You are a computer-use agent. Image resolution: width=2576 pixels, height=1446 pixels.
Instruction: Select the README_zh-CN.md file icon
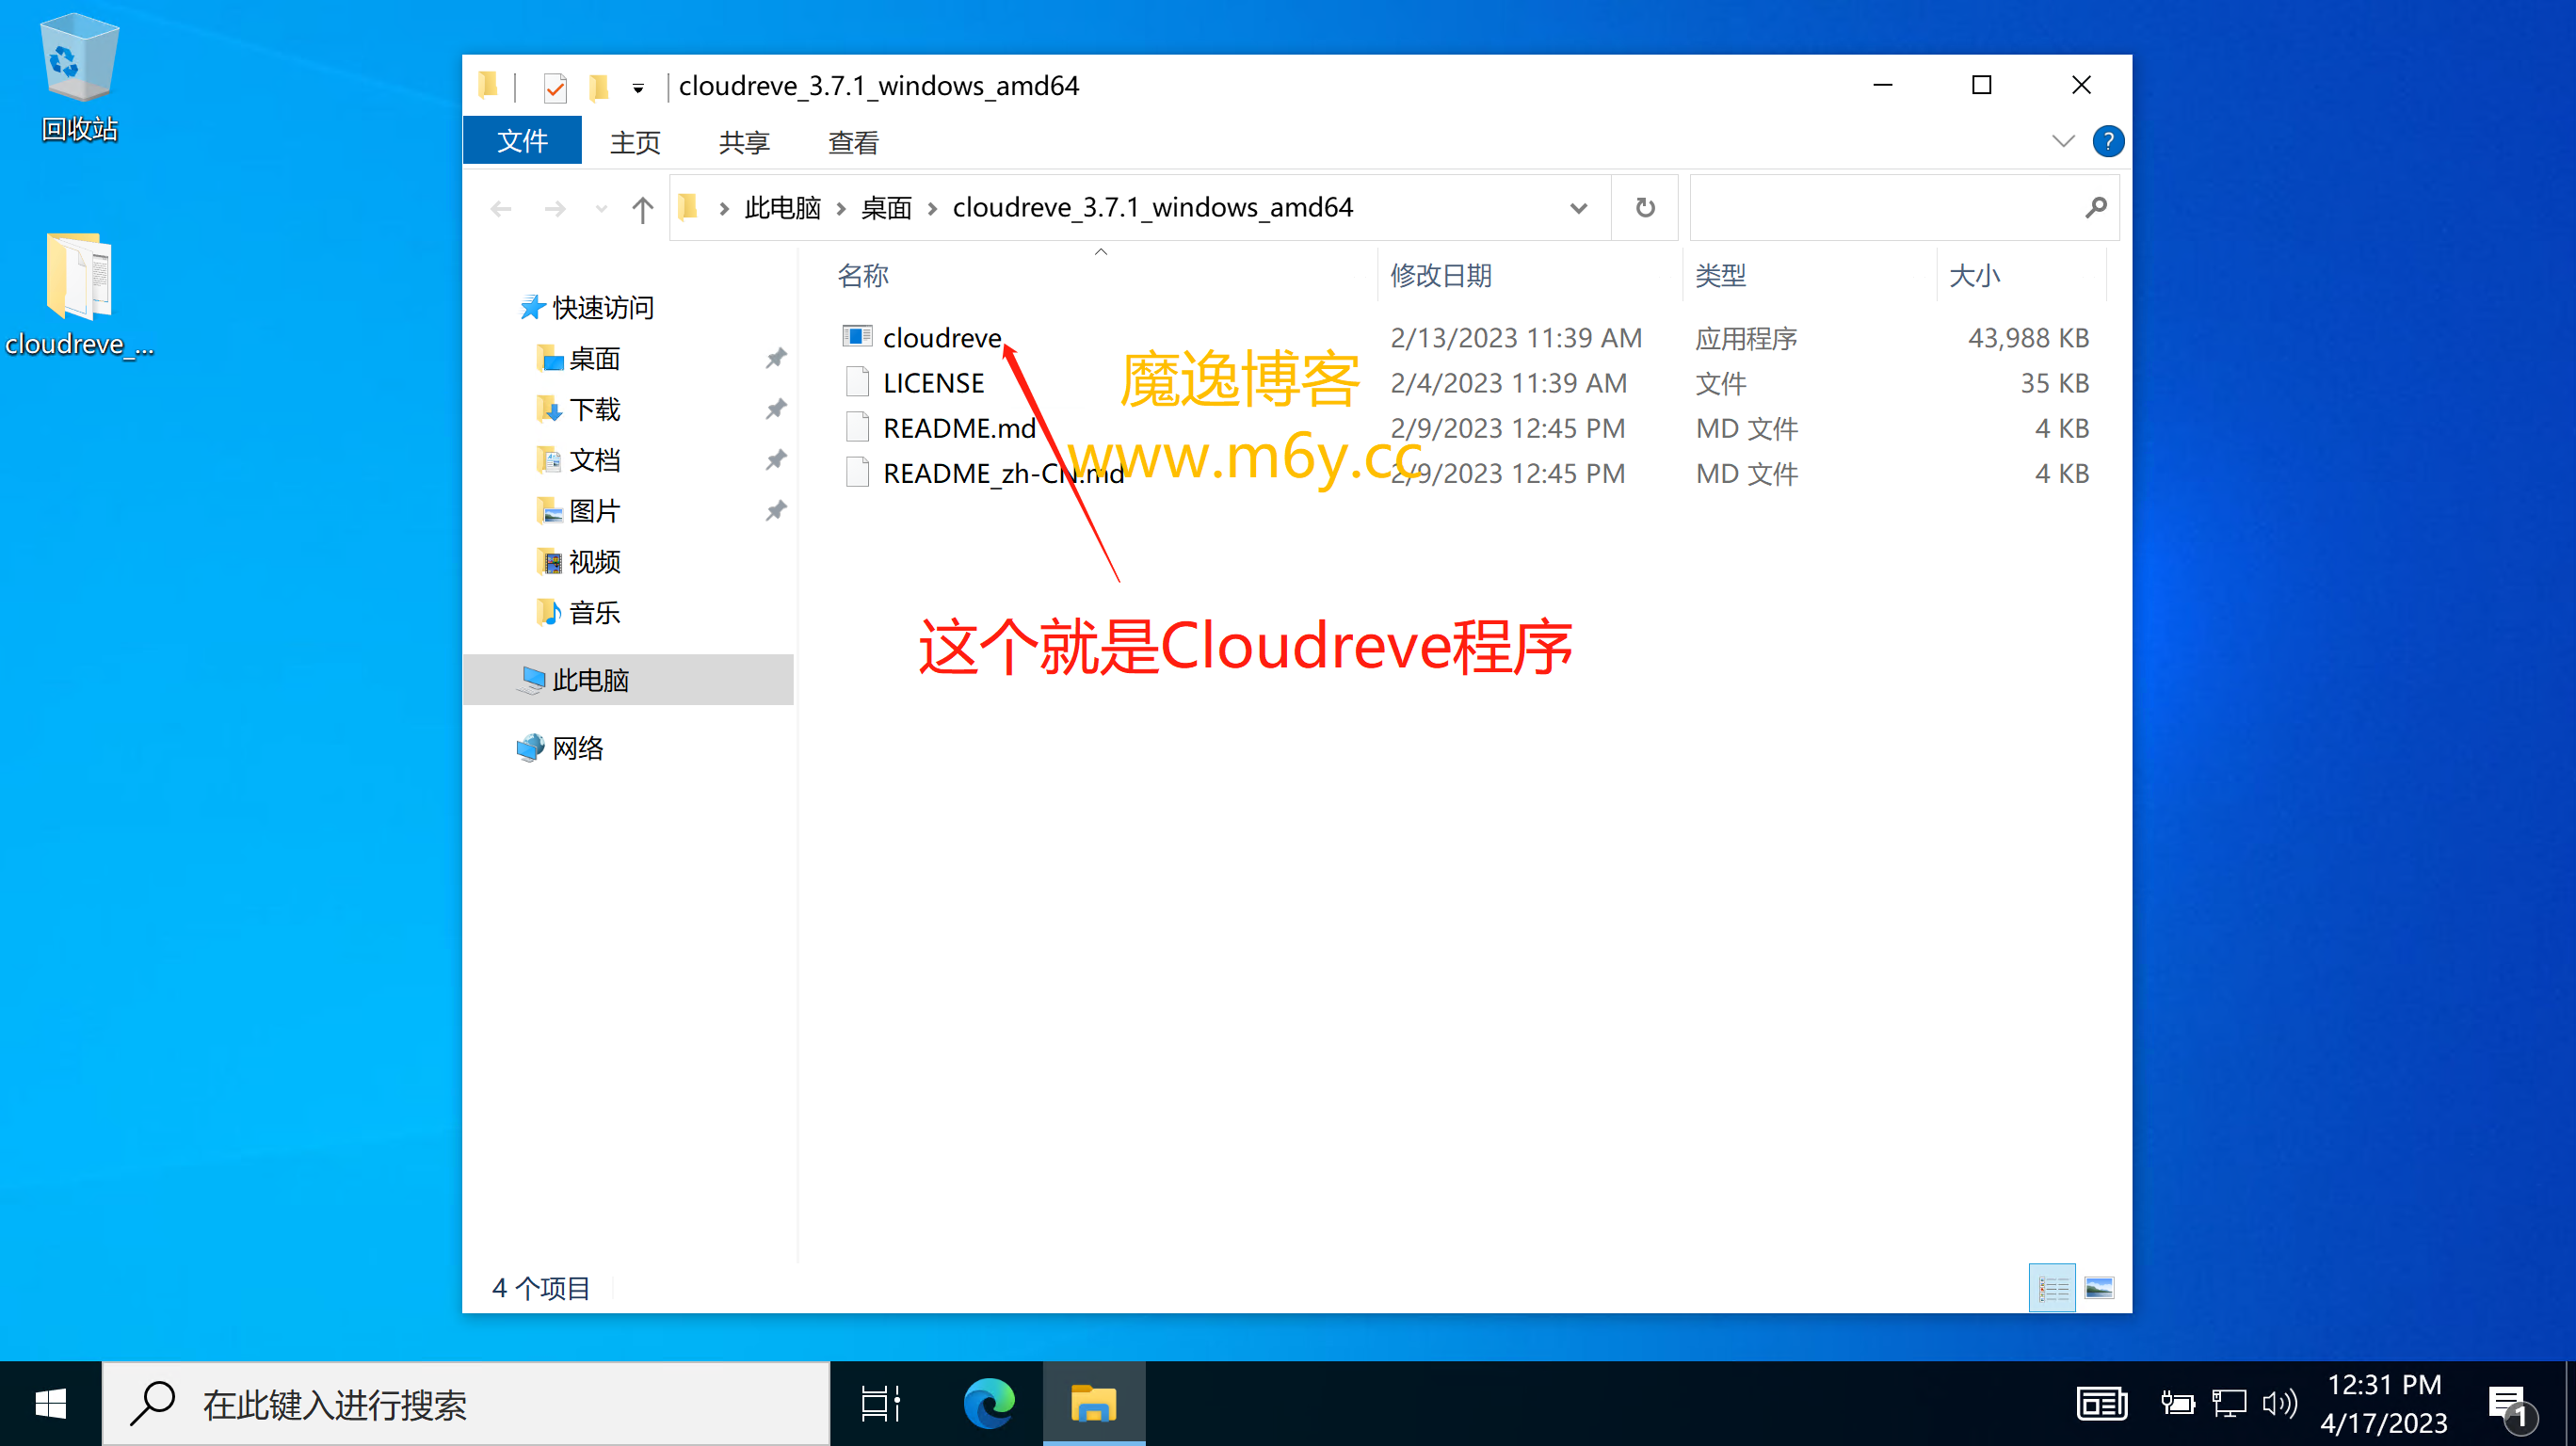(857, 473)
